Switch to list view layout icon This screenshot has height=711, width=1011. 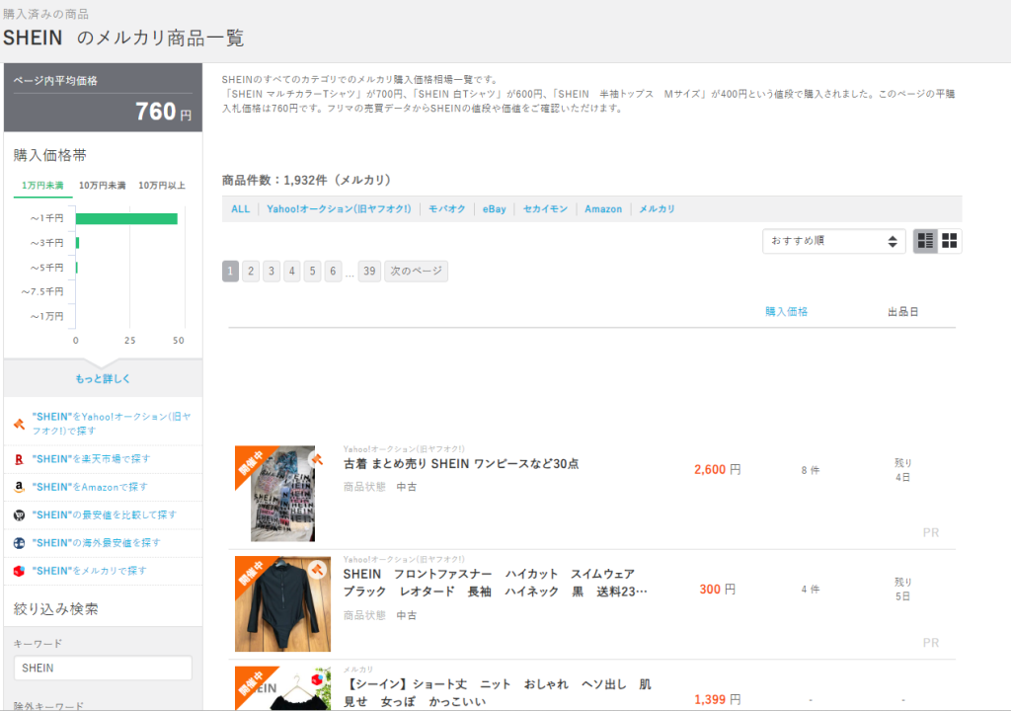tap(925, 241)
